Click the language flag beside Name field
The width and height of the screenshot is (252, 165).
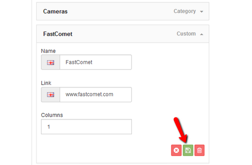tap(51, 62)
